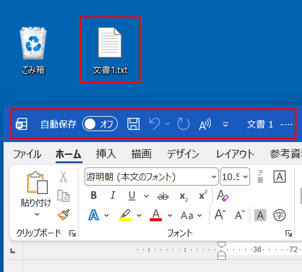This screenshot has width=302, height=272.
Task: Toggle Superscript formatting
Action: coord(202,195)
